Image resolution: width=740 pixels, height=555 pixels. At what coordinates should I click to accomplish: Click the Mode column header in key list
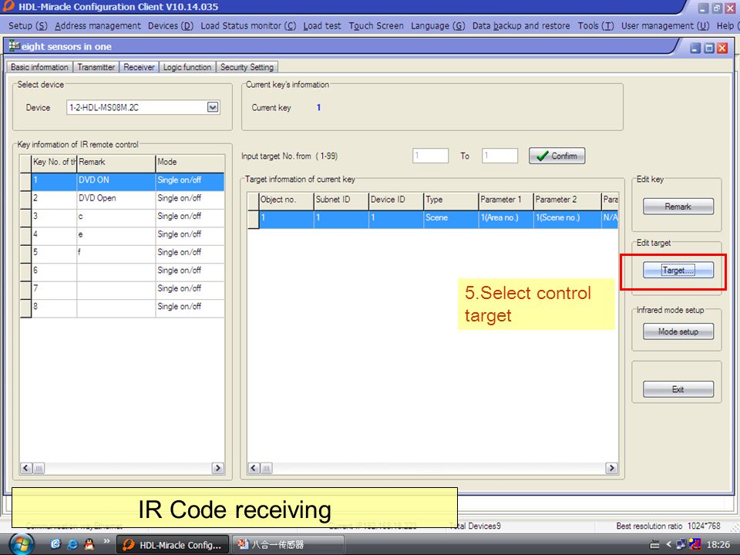pyautogui.click(x=190, y=163)
